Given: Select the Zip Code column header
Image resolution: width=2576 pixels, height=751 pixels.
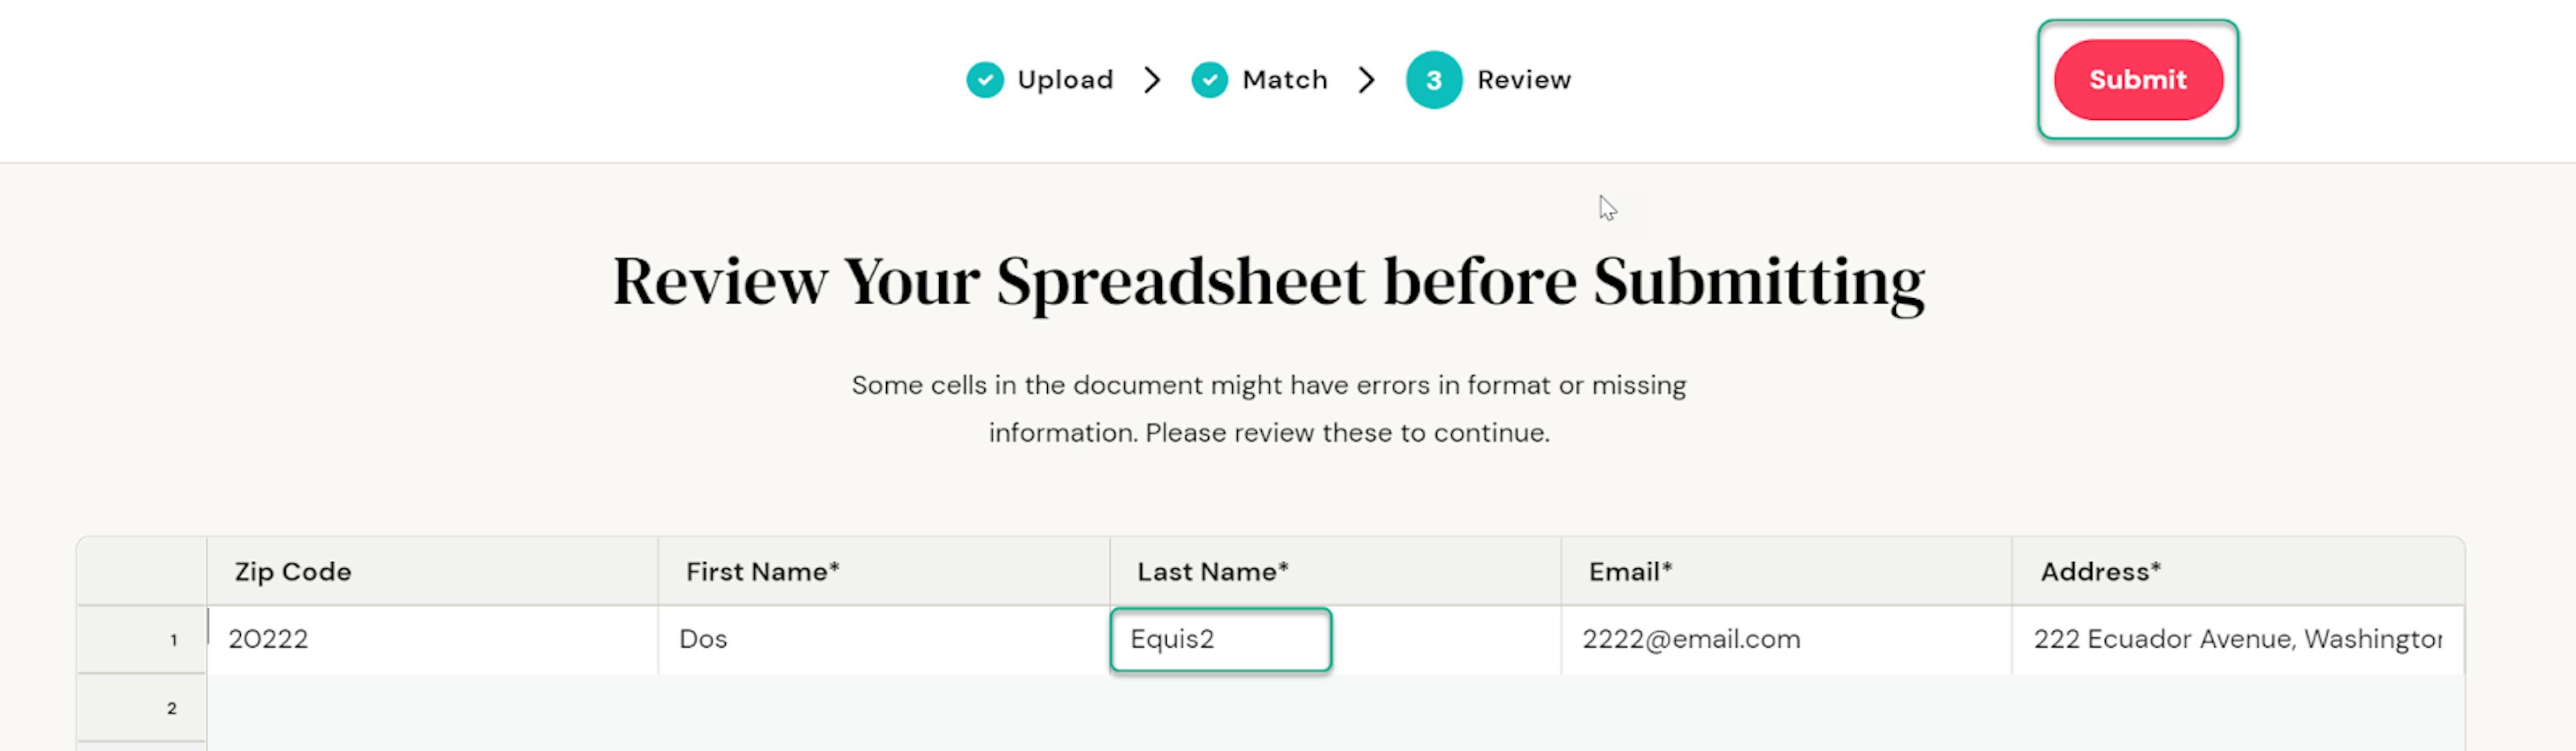Looking at the screenshot, I should point(292,571).
